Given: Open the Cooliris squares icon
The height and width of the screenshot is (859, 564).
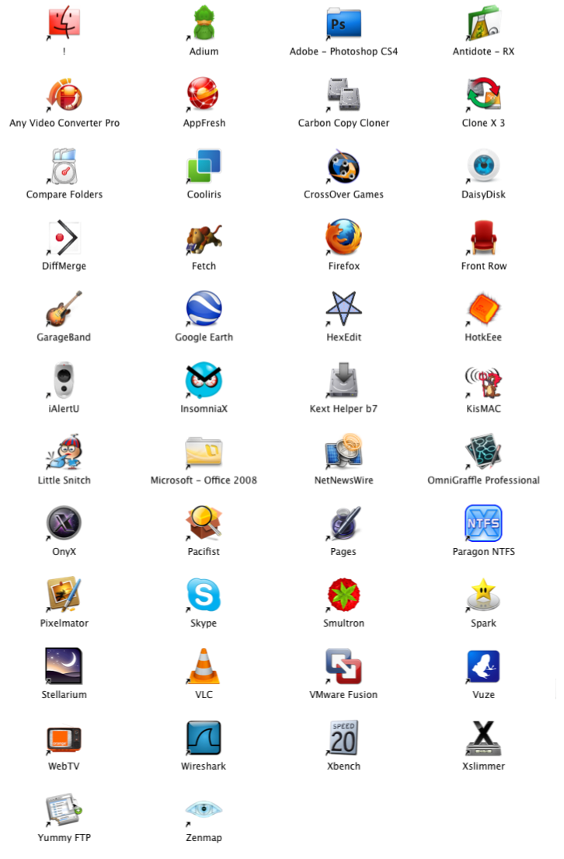Looking at the screenshot, I should point(204,166).
